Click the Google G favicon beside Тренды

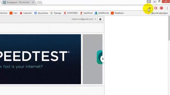[52, 13]
